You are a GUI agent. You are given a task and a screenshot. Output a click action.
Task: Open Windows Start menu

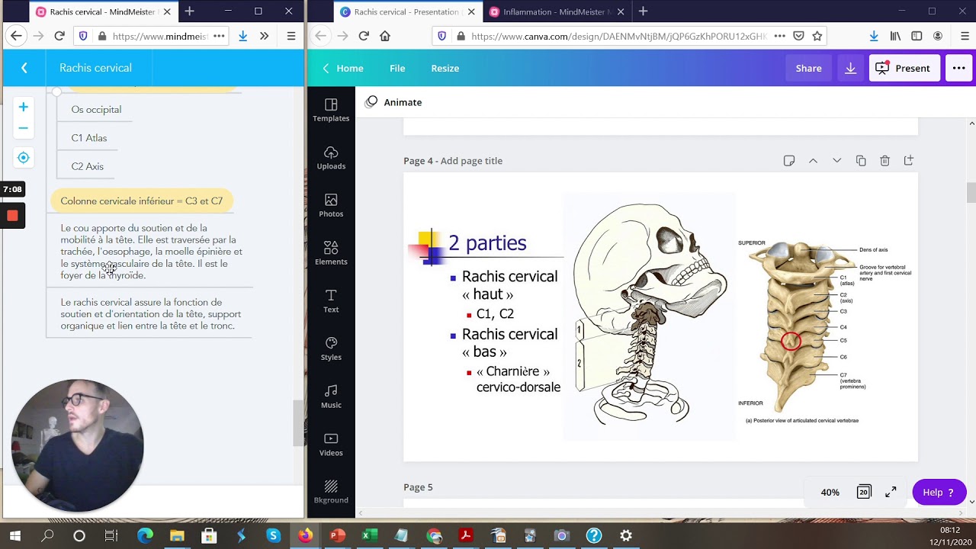(15, 535)
